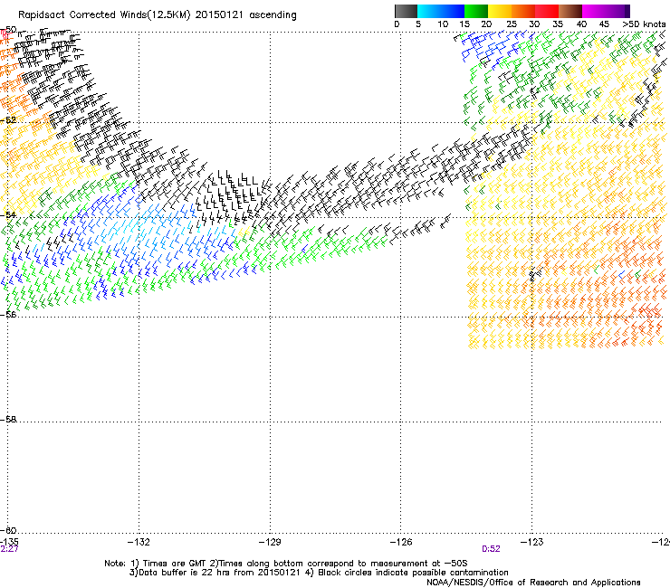The image size is (670, 588).
Task: Click the orange 25-30 knots legend swatch
Action: [x=523, y=11]
